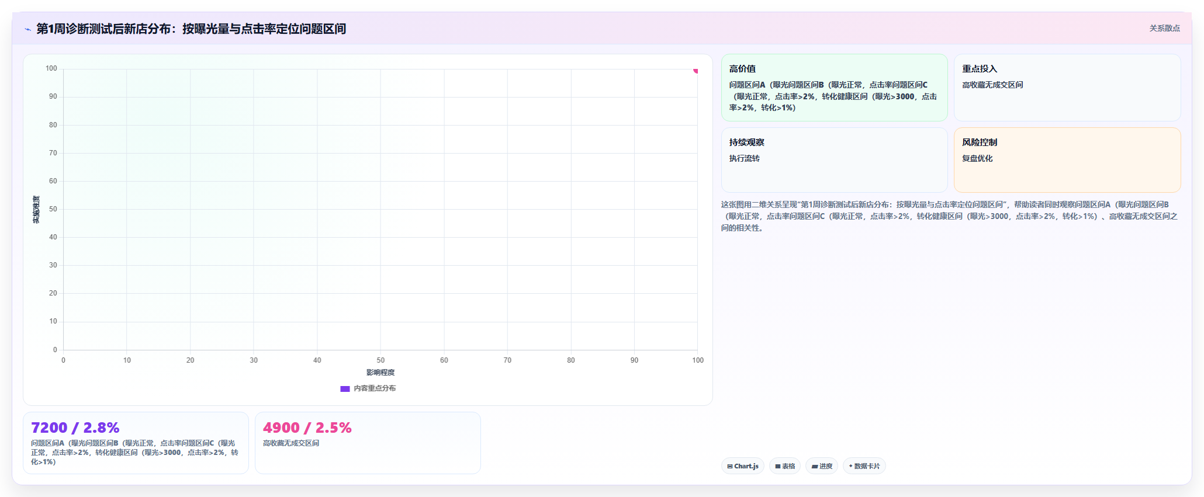The width and height of the screenshot is (1204, 497).
Task: Click the 影响程度 x-axis title
Action: (x=380, y=373)
